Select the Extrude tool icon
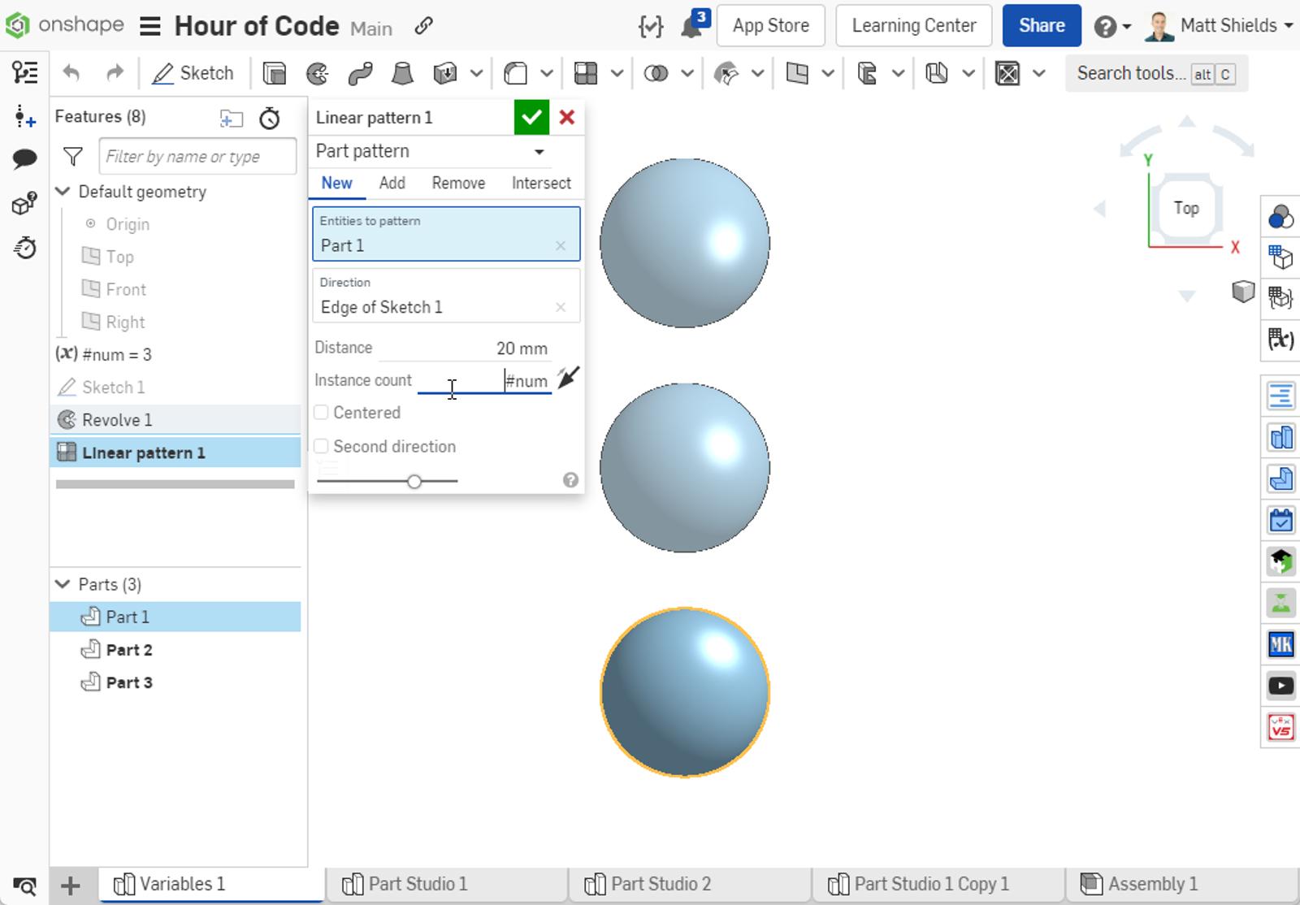Viewport: 1300px width, 905px height. [275, 74]
